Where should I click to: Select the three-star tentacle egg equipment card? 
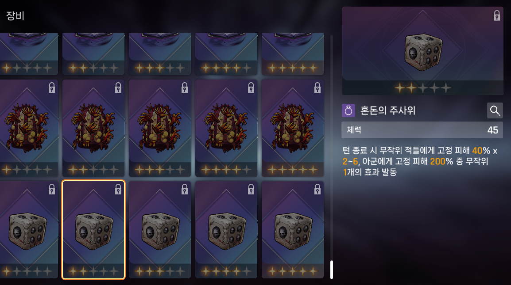click(160, 128)
